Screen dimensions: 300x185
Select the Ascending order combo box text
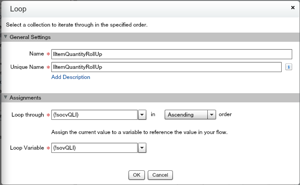pos(186,114)
